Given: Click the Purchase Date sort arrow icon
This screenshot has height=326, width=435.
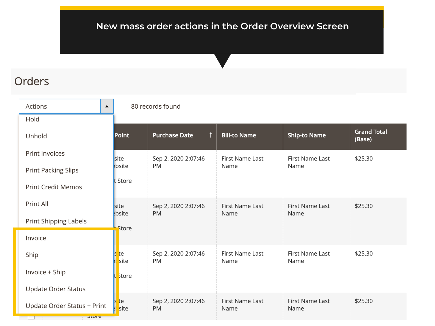Looking at the screenshot, I should pyautogui.click(x=210, y=135).
